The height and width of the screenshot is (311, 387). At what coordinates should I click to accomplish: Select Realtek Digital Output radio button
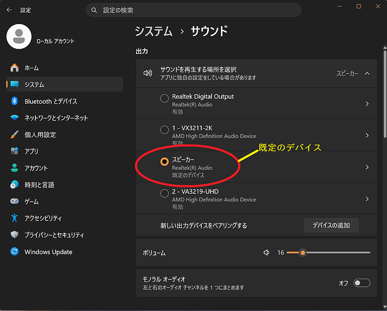[164, 98]
